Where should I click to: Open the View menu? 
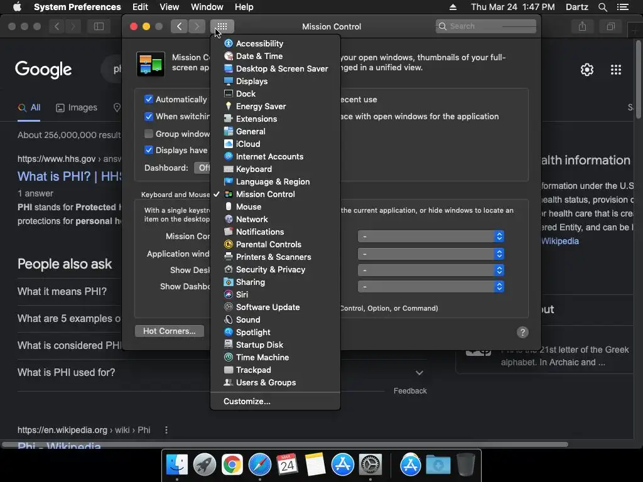point(170,7)
